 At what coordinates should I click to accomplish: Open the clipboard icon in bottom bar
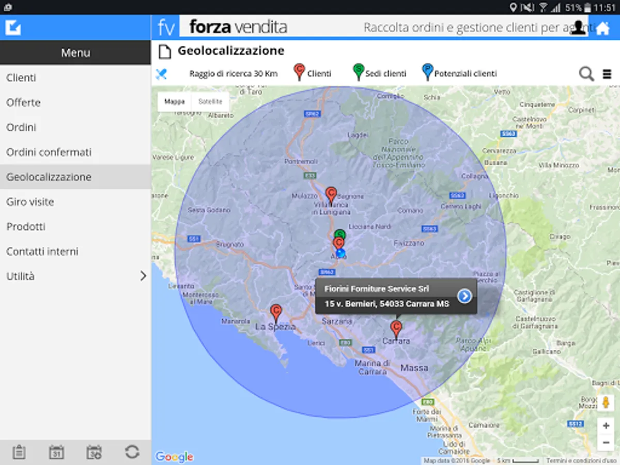[19, 452]
